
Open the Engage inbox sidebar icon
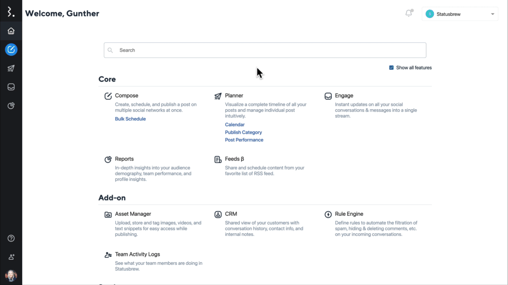point(11,87)
